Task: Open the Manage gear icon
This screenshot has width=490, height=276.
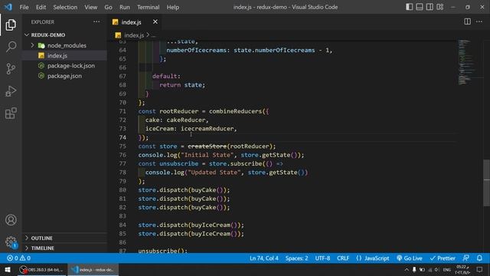Action: point(11,242)
